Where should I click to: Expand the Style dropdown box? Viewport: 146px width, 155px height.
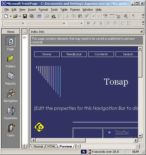pos(14,23)
